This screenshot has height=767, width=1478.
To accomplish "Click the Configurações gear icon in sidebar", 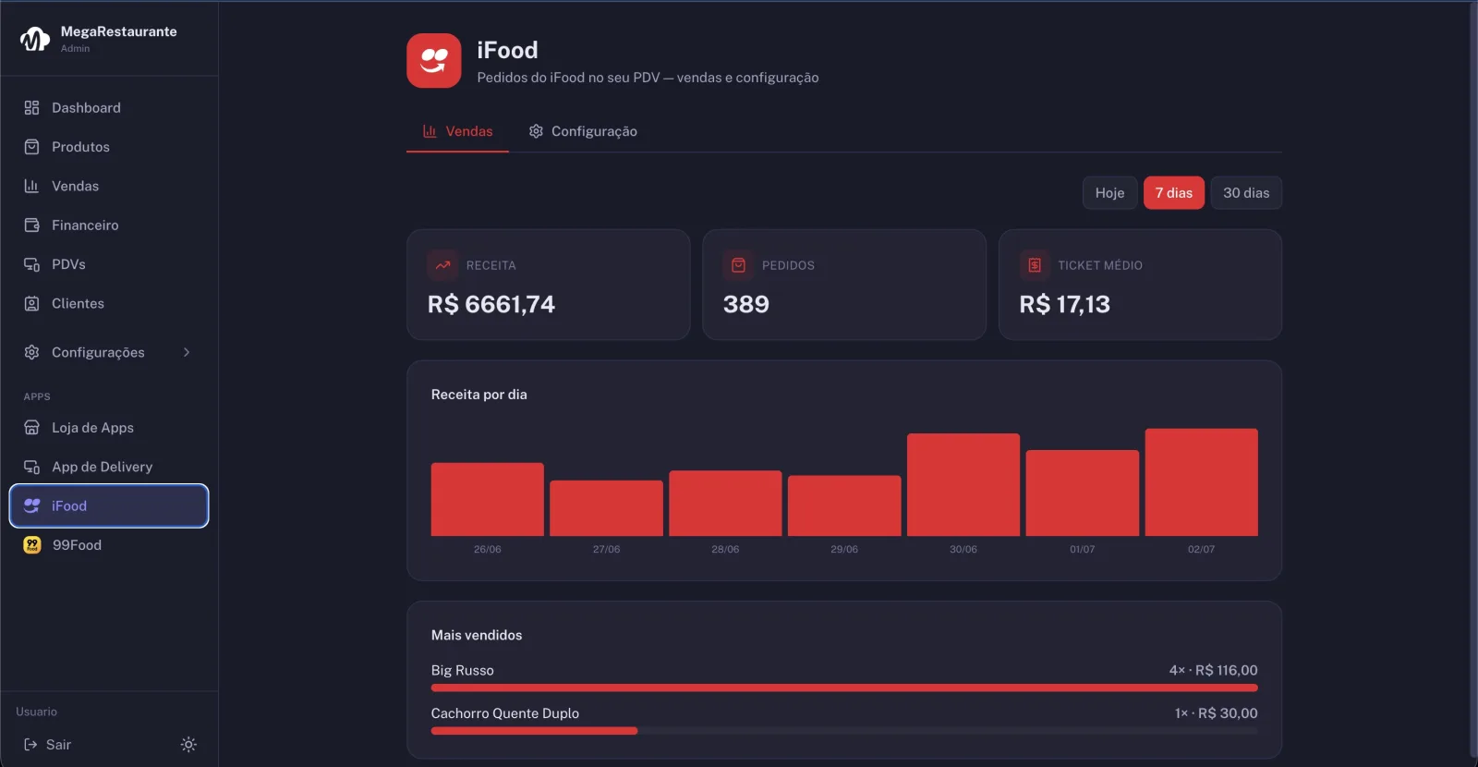I will tap(31, 352).
